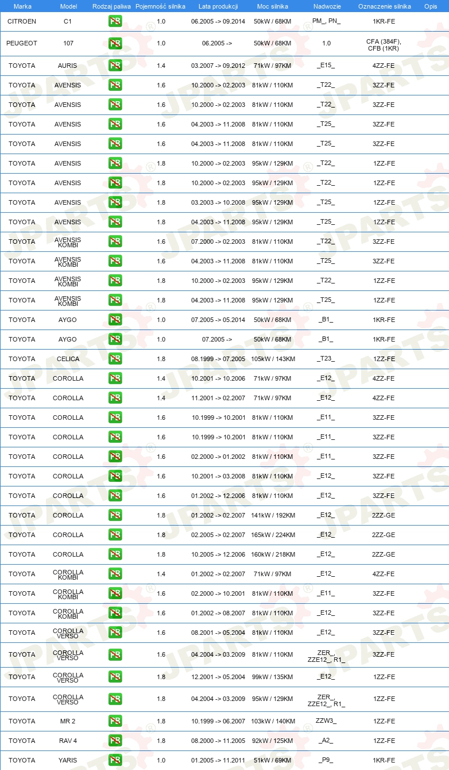
Task: Select production years 08.2000 -> 11.2005
Action: click(x=218, y=741)
